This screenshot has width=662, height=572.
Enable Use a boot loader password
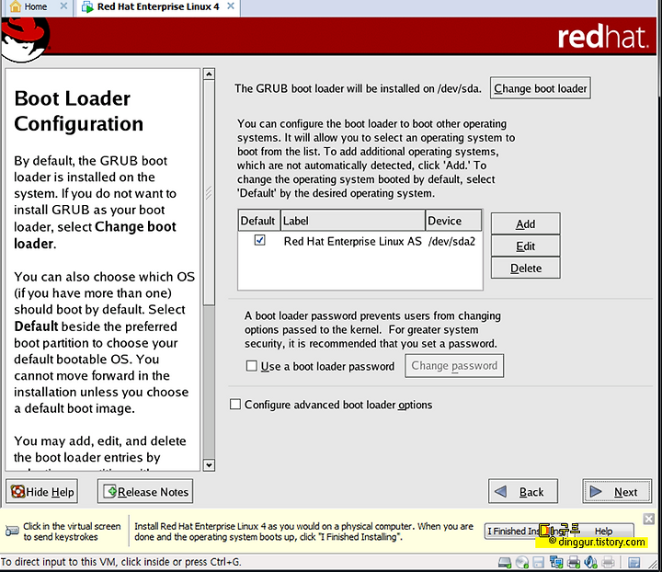click(x=252, y=366)
